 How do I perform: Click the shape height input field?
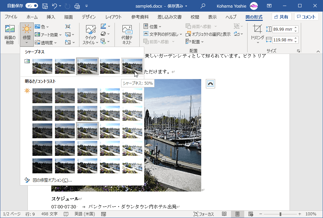tap(283, 29)
